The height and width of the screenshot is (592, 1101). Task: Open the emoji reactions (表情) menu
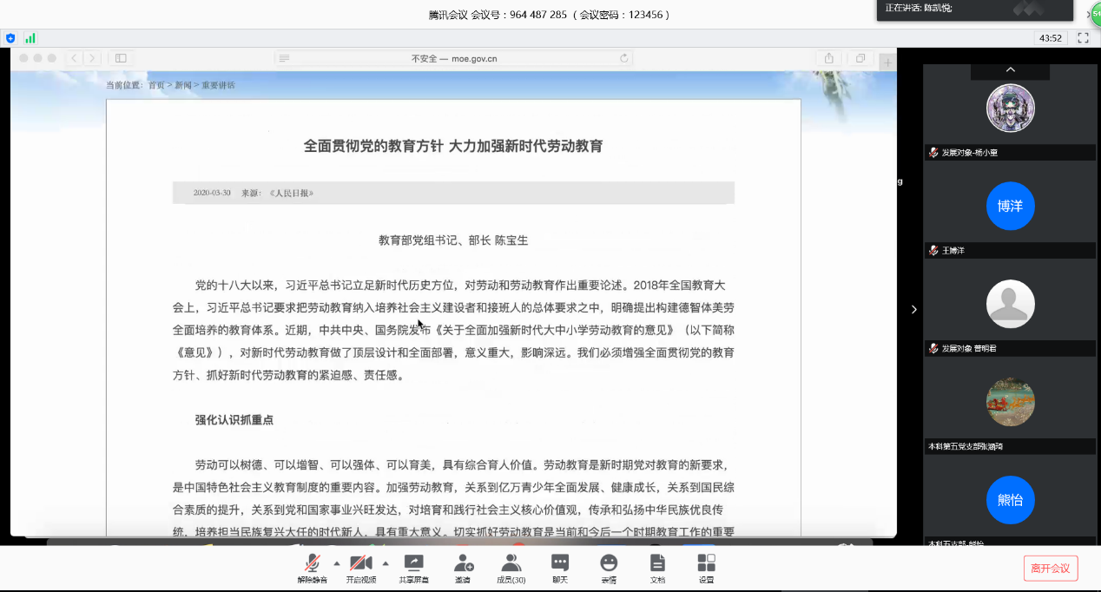coord(609,567)
